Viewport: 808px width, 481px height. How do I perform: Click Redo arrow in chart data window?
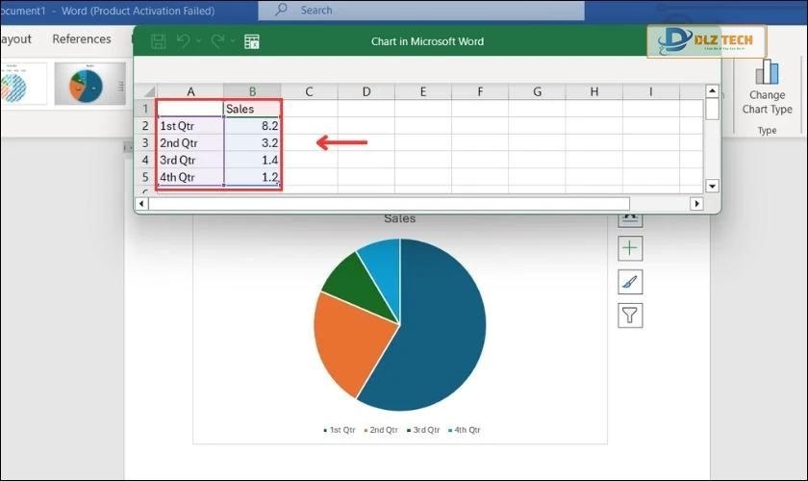click(217, 42)
